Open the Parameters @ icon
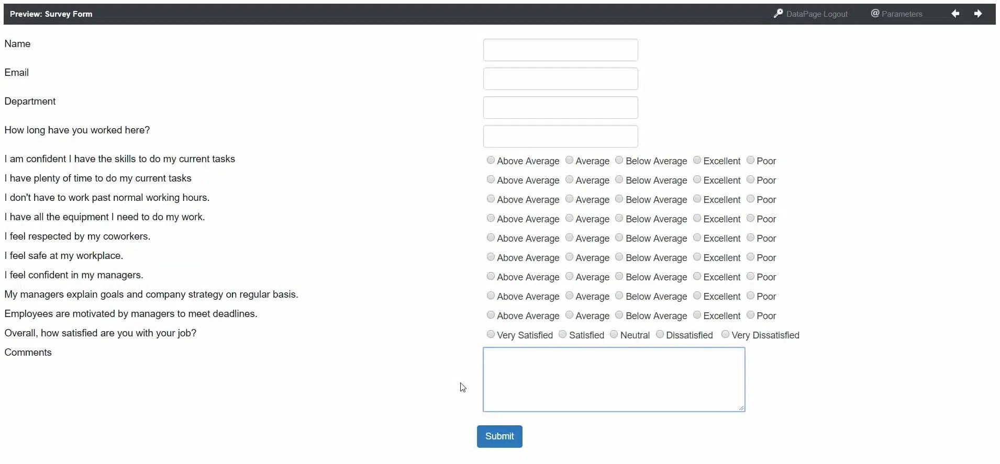This screenshot has height=464, width=1000. click(x=875, y=14)
